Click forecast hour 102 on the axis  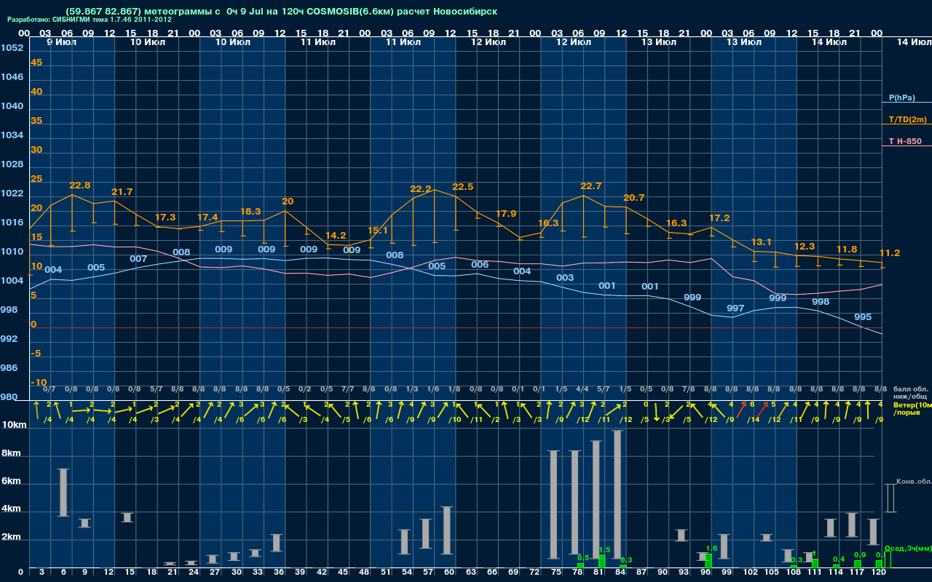point(749,573)
